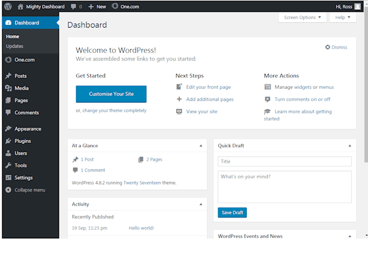Screen dimensions: 368x276
Task: Click the plus icon next to New
Action: tap(91, 7)
